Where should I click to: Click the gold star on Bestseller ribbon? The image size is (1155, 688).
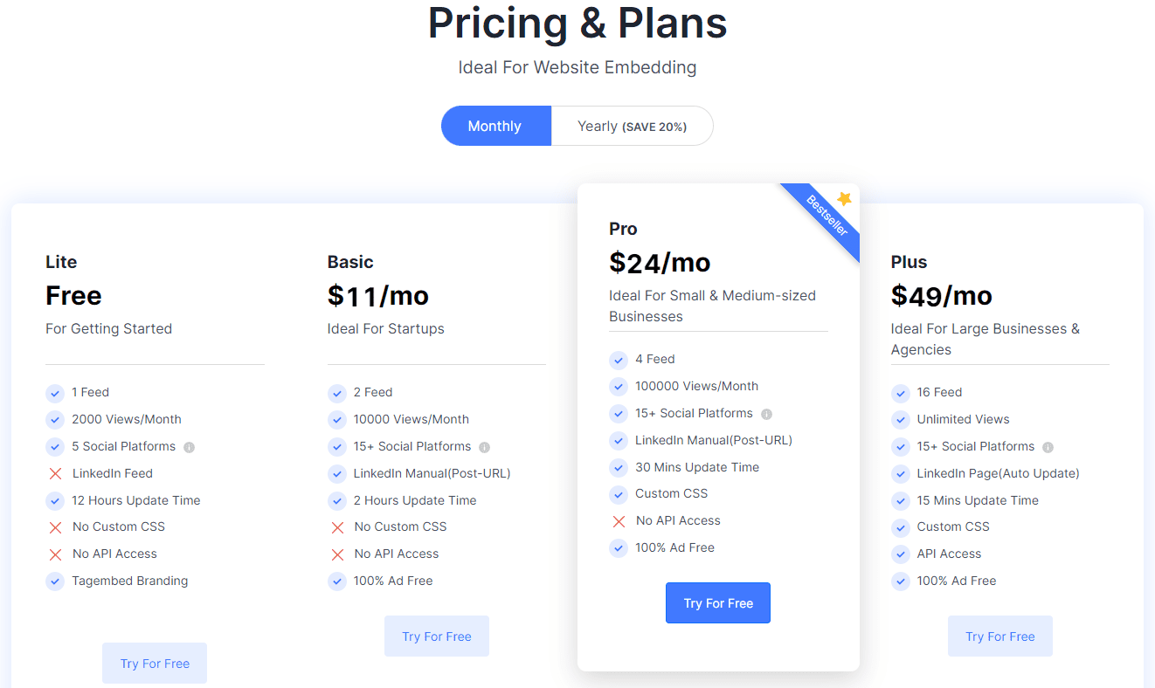[x=844, y=199]
